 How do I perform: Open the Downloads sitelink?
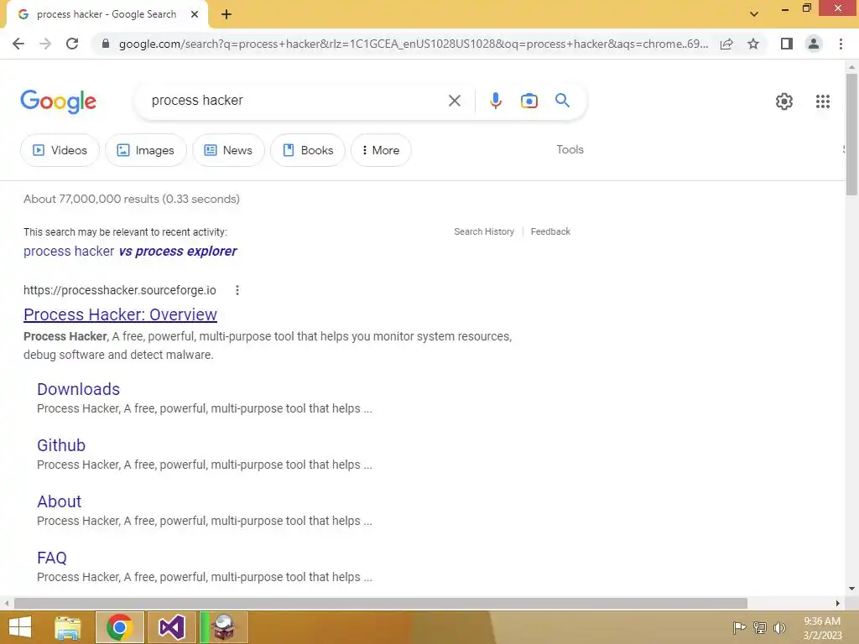coord(78,389)
